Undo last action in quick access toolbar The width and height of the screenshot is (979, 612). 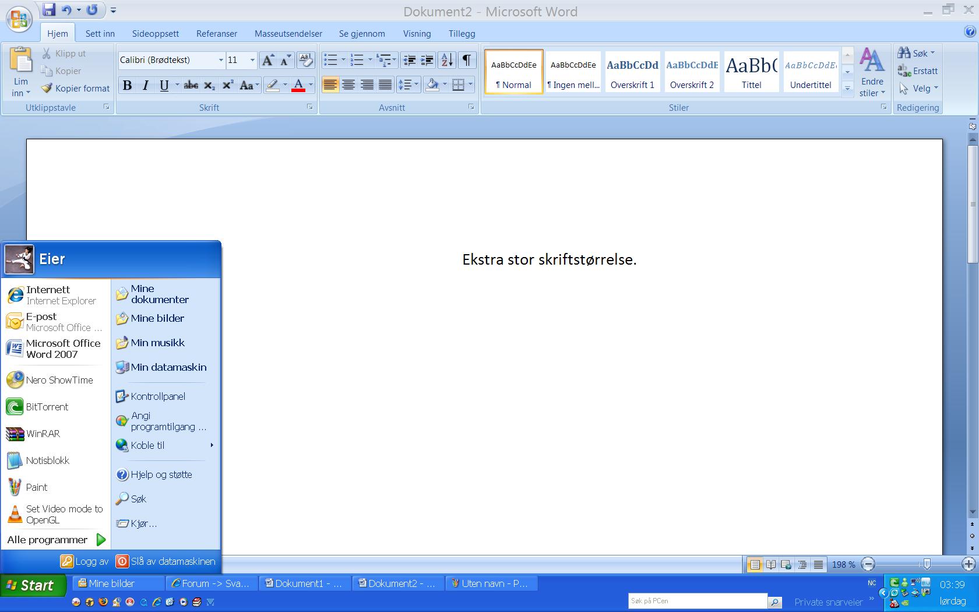pyautogui.click(x=66, y=10)
